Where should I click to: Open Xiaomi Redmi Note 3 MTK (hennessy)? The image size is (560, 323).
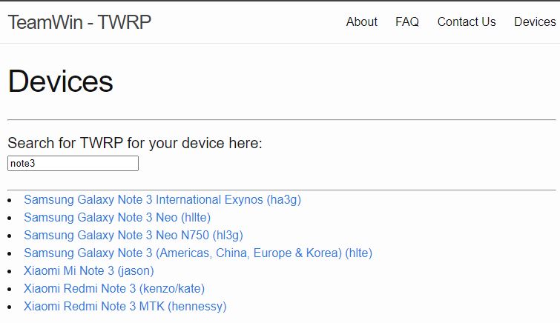pyautogui.click(x=125, y=307)
